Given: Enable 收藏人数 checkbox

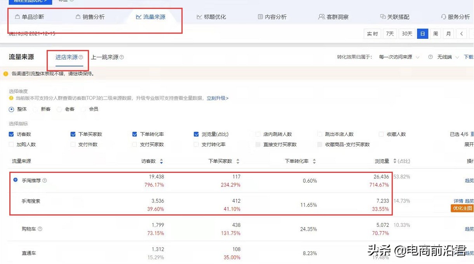Looking at the screenshot, I should click(382, 134).
